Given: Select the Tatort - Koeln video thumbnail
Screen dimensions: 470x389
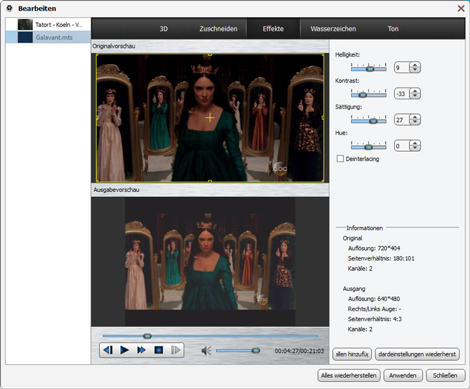Looking at the screenshot, I should [25, 25].
